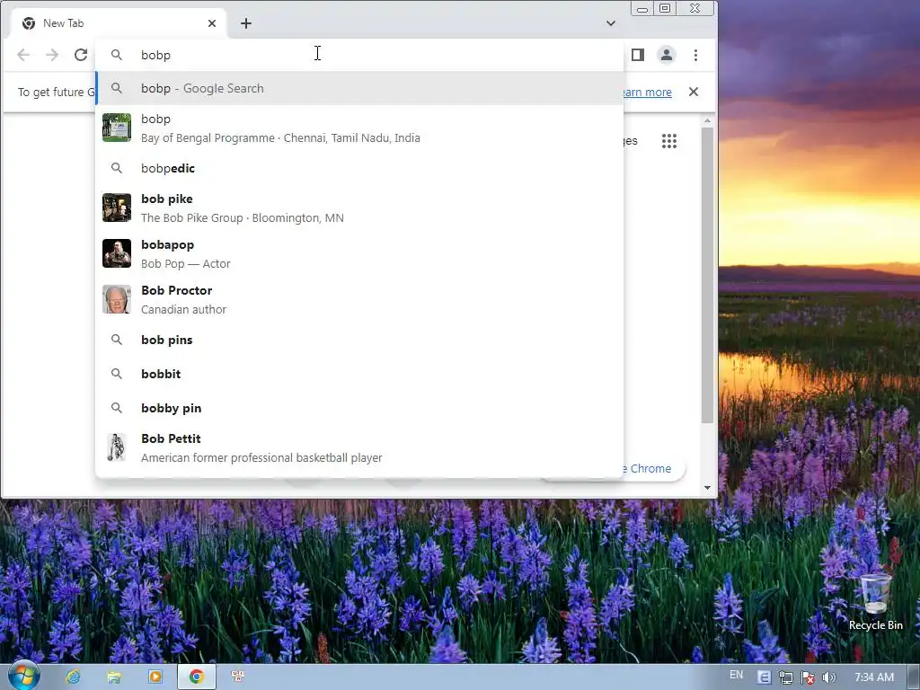Screen dimensions: 920x690
Task: Click the EN language indicator
Action: tap(736, 675)
